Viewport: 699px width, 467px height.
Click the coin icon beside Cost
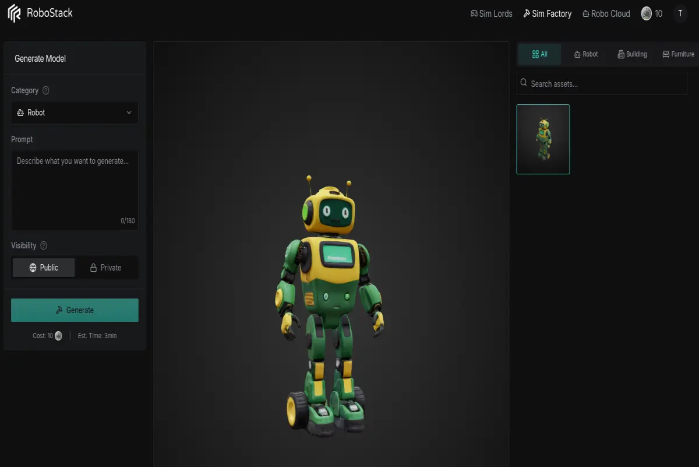tap(58, 336)
